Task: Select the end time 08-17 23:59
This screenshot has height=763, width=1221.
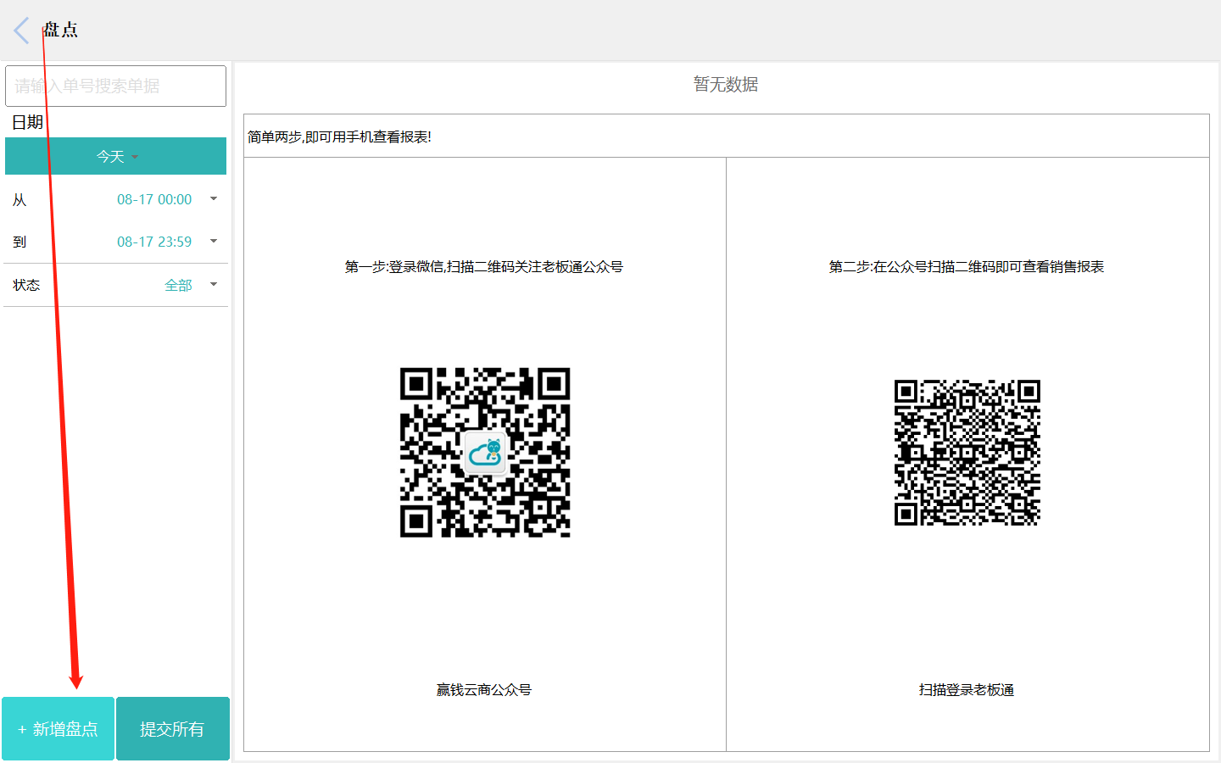Action: (x=154, y=242)
